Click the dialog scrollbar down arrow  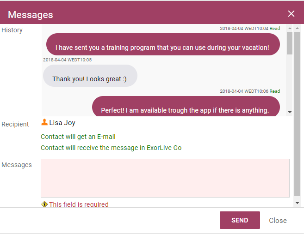(297, 203)
